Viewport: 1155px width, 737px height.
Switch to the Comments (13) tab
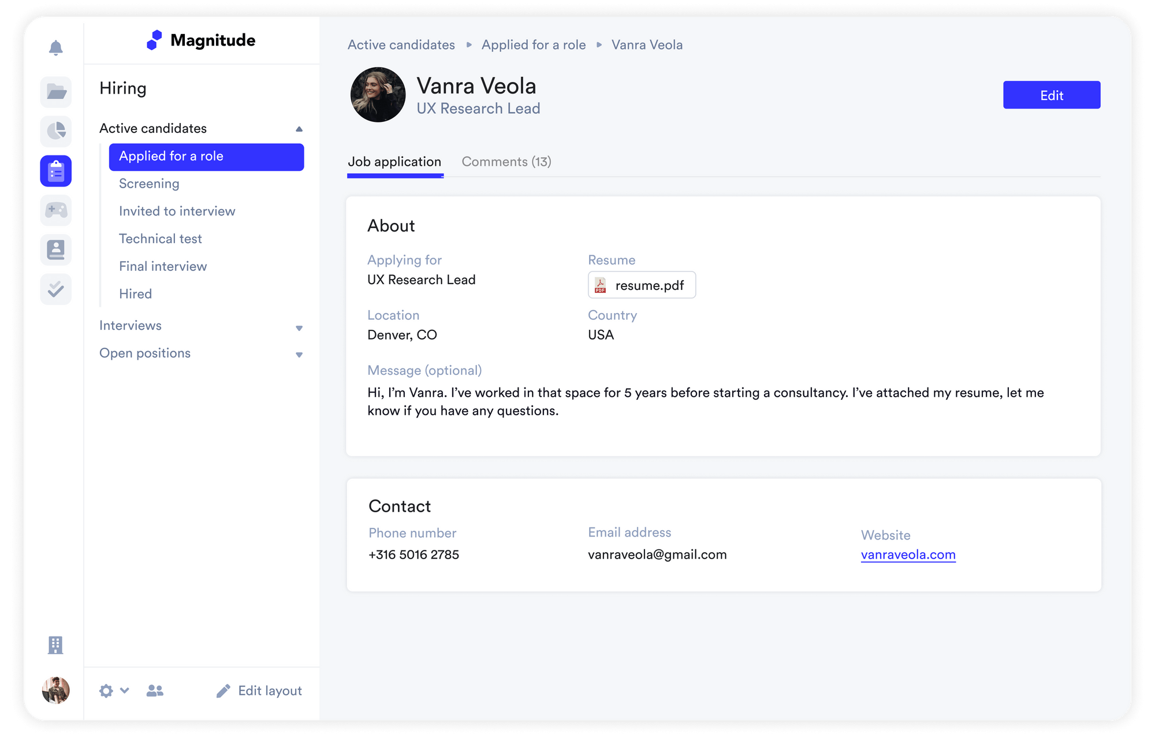tap(506, 162)
